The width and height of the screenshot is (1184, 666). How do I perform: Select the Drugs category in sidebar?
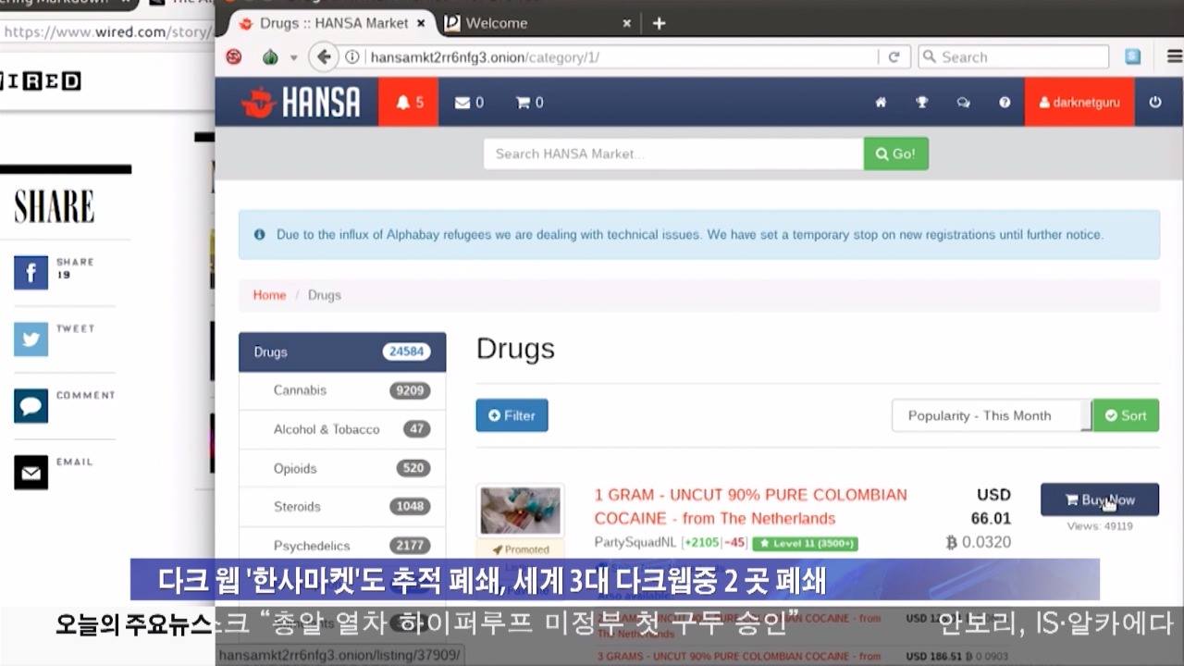pyautogui.click(x=342, y=351)
